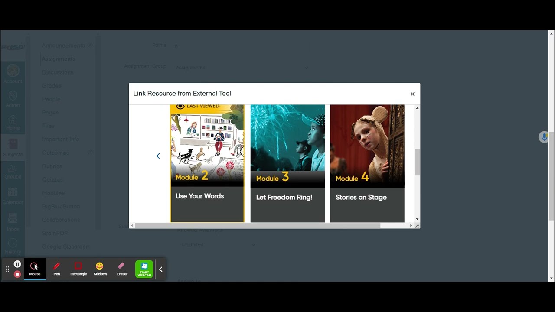Viewport: 555px width, 312px height.
Task: Click the dialog's scroll-left arrow
Action: pos(132,225)
